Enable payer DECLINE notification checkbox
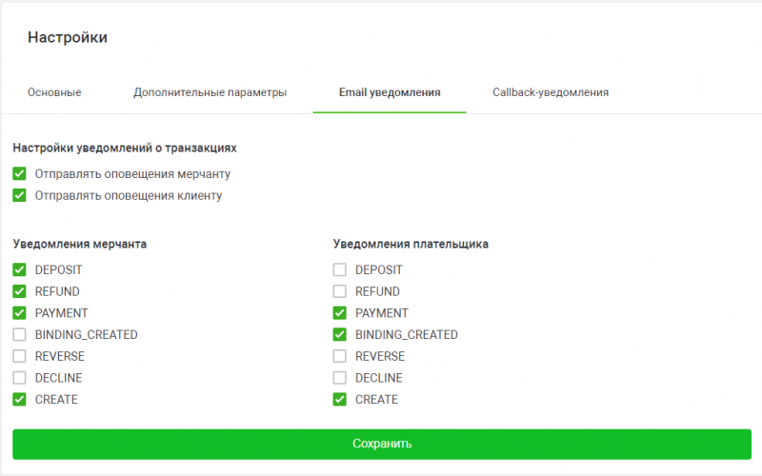 (x=340, y=378)
